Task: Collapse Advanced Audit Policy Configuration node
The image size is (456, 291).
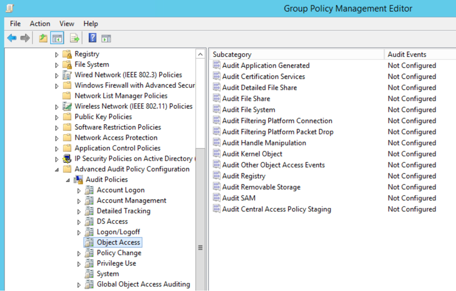Action: [57, 170]
